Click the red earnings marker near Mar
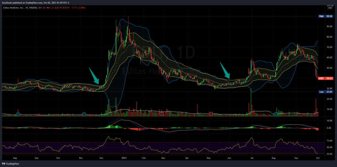This screenshot has height=167, width=337. pyautogui.click(x=161, y=114)
